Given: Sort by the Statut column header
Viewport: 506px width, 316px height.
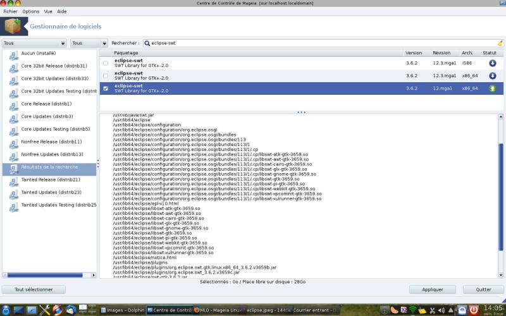Looking at the screenshot, I should click(x=490, y=53).
